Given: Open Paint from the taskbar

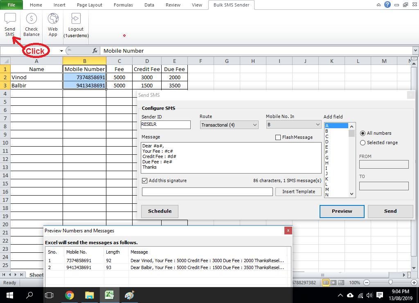Looking at the screenshot, I should tap(130, 295).
